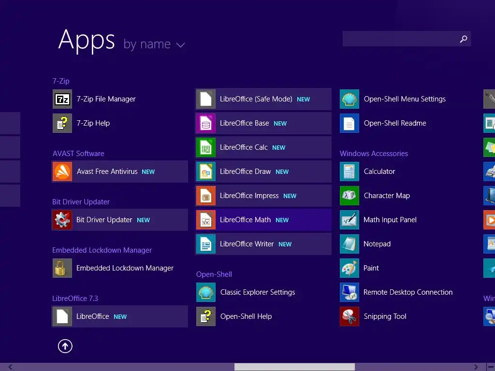Click the LibreOffice (Safe Mode) icon
The height and width of the screenshot is (371, 495).
coord(206,99)
